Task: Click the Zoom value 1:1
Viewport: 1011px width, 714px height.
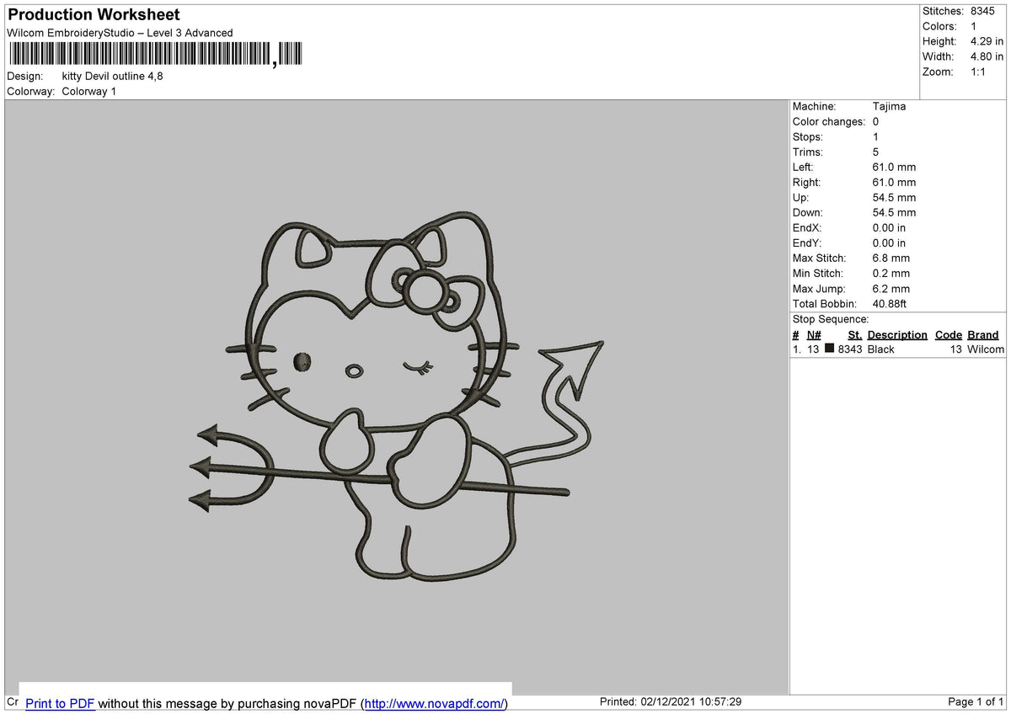Action: [x=978, y=72]
